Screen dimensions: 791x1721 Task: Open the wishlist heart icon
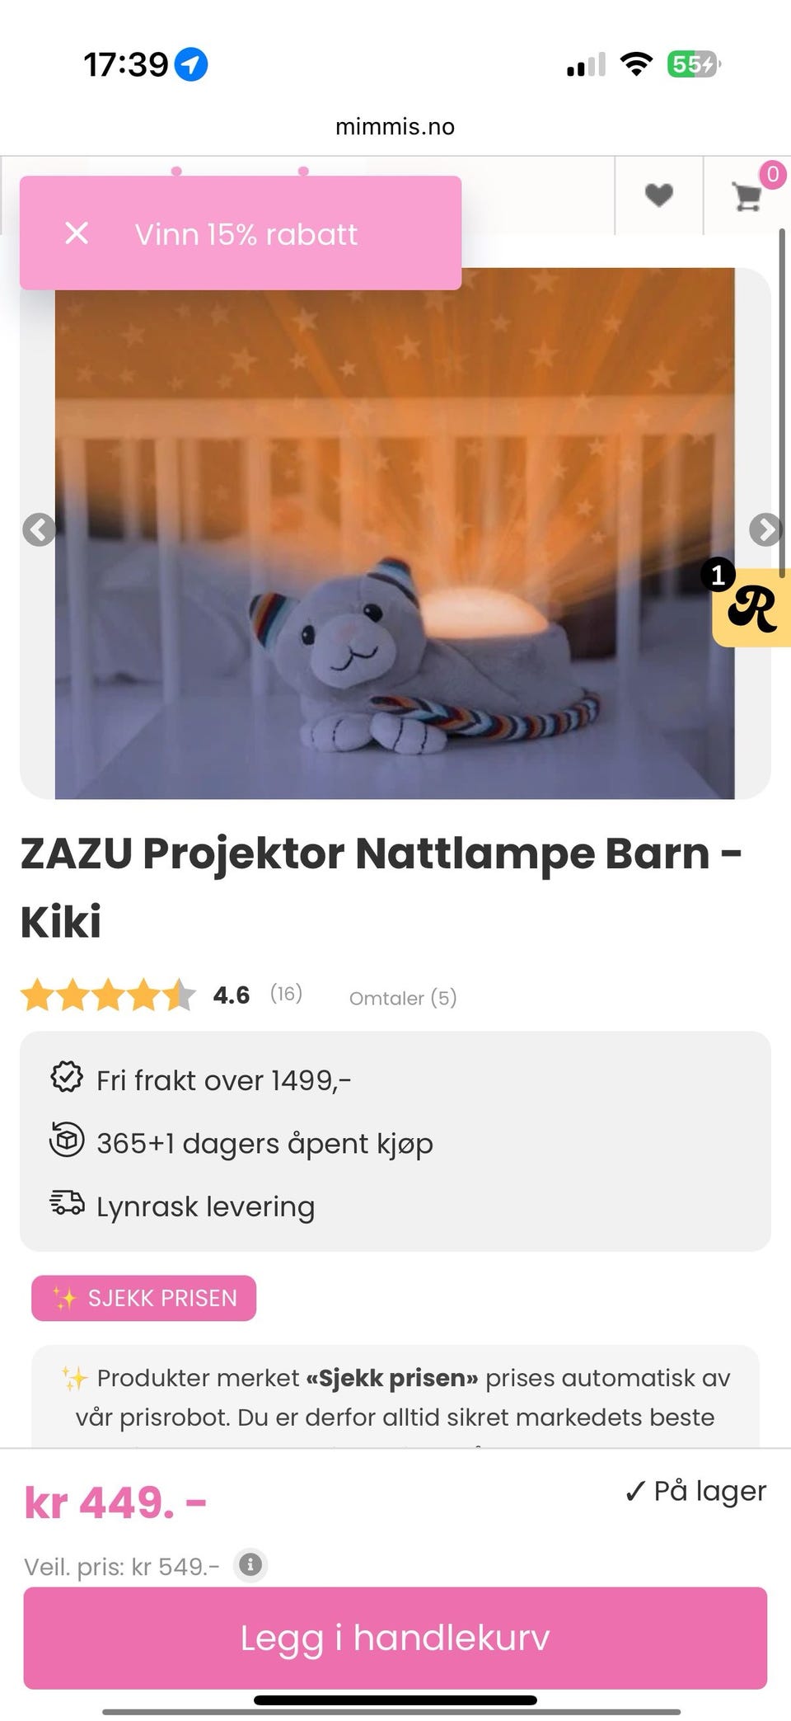click(658, 195)
